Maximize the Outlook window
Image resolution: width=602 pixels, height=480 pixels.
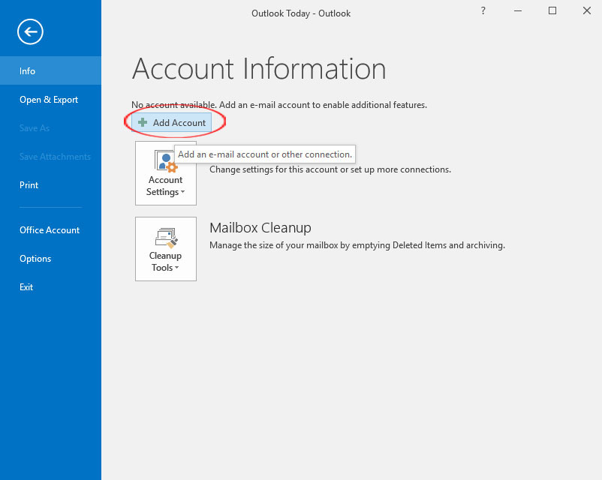[552, 10]
